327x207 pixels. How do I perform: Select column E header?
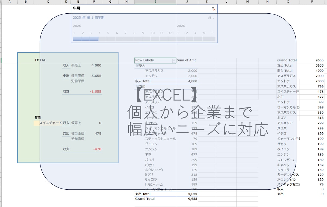click(78, 2)
